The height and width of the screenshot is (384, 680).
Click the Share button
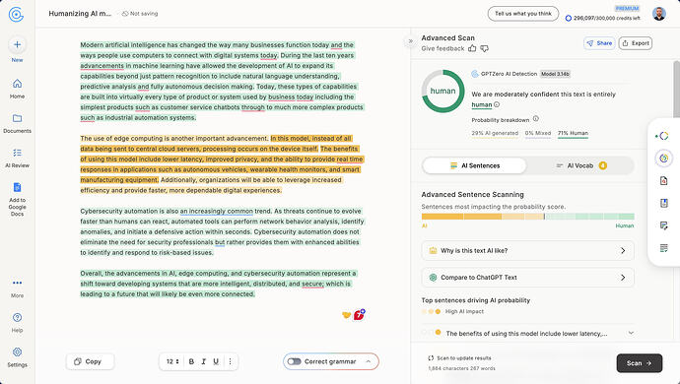(599, 43)
